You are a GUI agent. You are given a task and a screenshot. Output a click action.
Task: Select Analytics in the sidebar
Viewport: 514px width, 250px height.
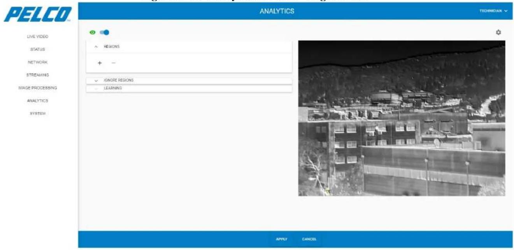[37, 100]
